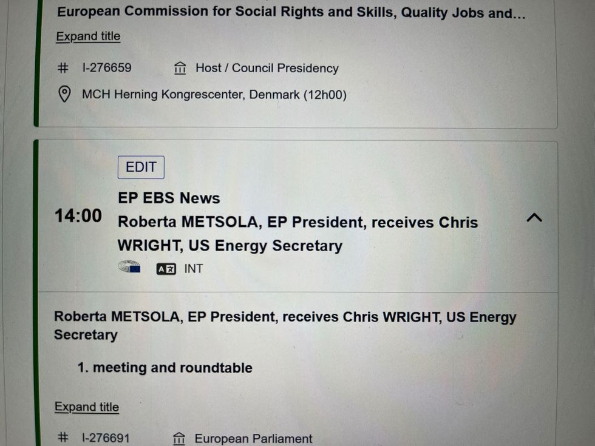Click the hash icon next to I-276691
595x446 pixels.
click(63, 438)
